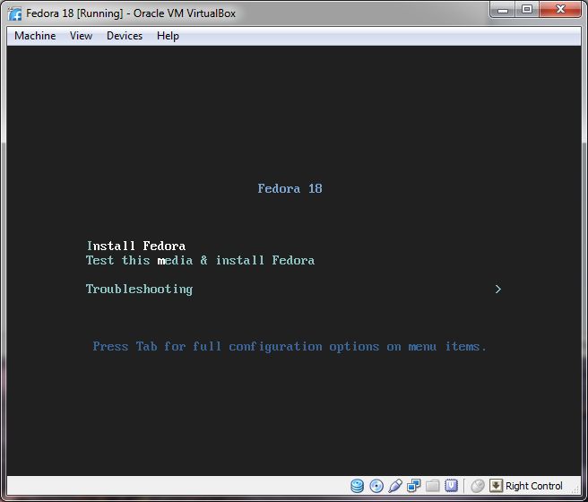Select the Install Fedora boot entry
The image size is (588, 502).
pyautogui.click(x=136, y=246)
